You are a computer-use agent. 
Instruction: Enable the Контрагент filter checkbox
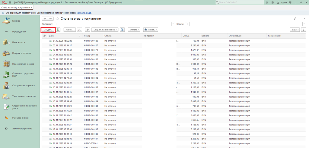tap(55, 24)
